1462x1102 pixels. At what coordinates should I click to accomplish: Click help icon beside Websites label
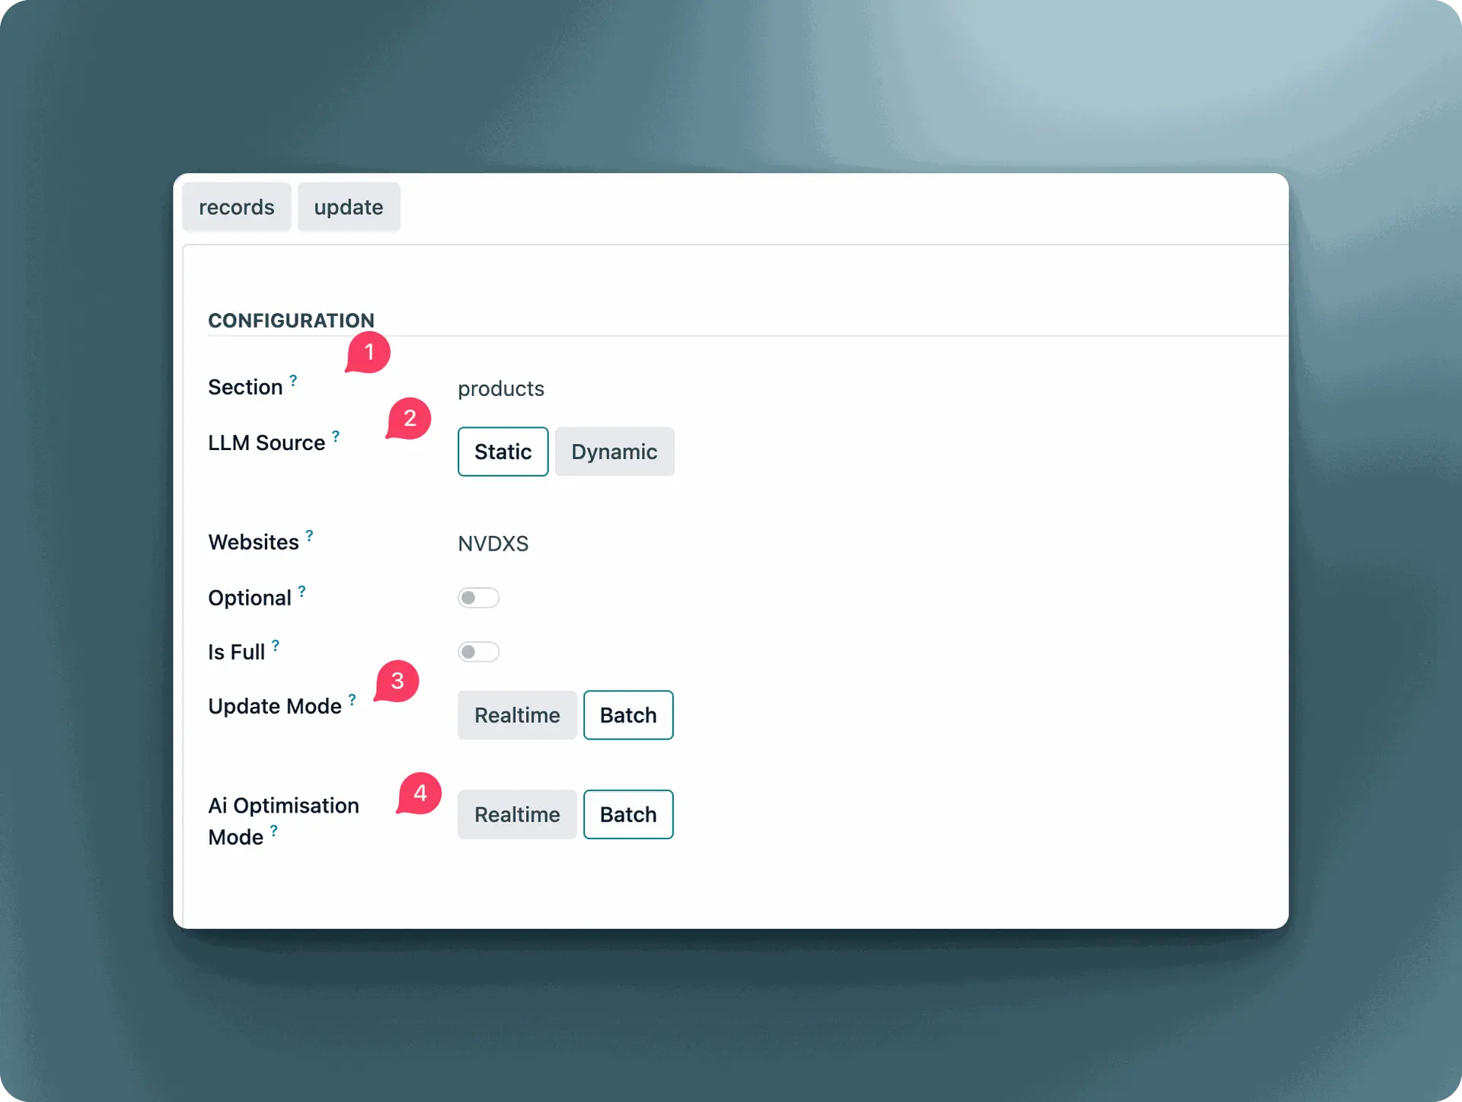point(309,535)
